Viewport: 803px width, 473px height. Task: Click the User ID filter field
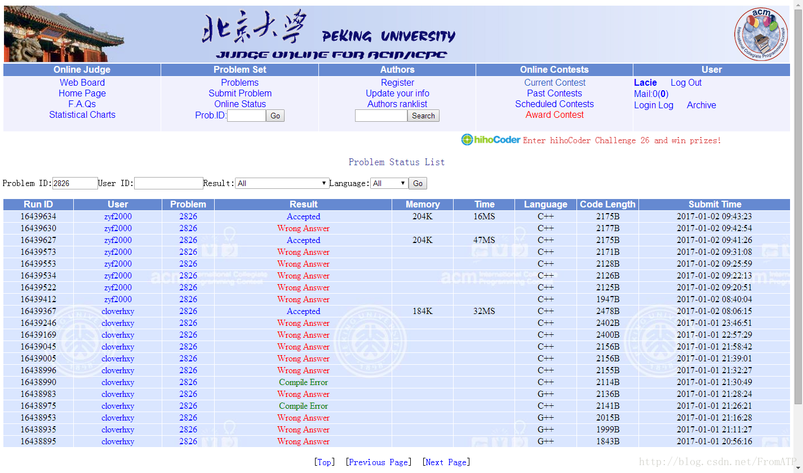click(168, 183)
